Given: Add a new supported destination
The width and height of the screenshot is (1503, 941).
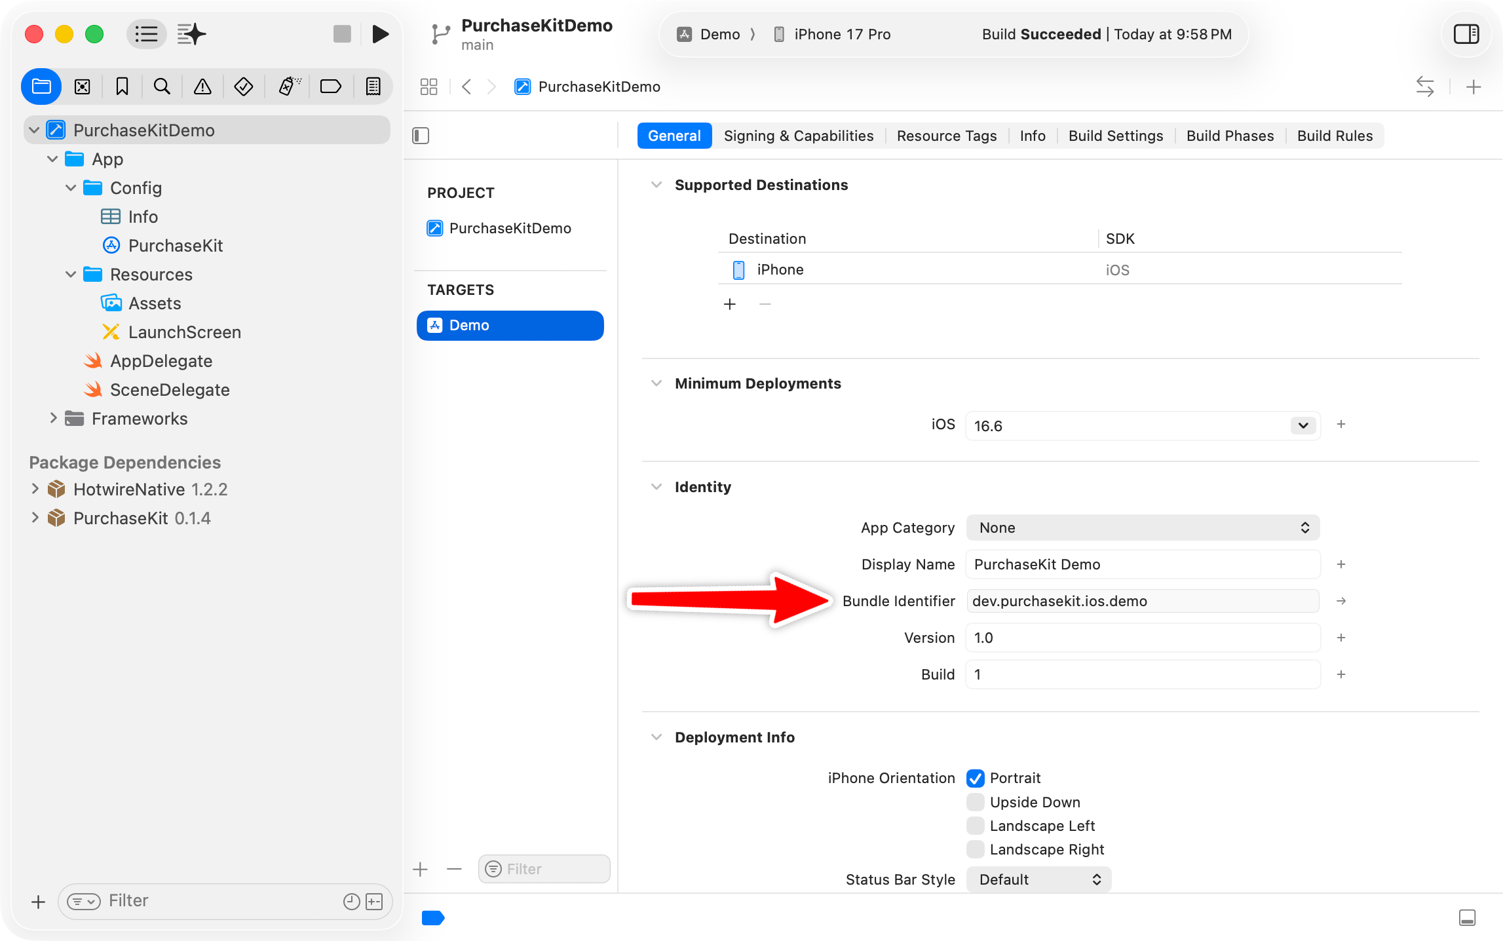Looking at the screenshot, I should 731,303.
